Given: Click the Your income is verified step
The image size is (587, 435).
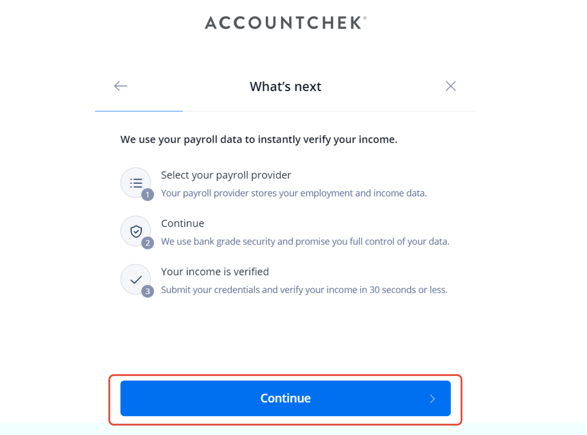Looking at the screenshot, I should click(215, 272).
